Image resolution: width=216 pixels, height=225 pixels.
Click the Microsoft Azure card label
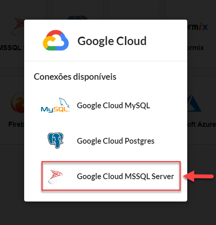(201, 124)
